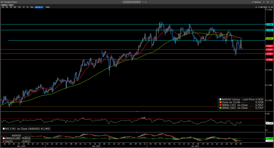Click the Dec 2020 timeline label
The image size is (274, 148).
(96, 146)
